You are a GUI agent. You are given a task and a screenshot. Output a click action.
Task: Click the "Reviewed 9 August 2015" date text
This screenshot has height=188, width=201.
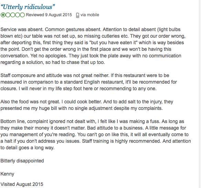49,15
